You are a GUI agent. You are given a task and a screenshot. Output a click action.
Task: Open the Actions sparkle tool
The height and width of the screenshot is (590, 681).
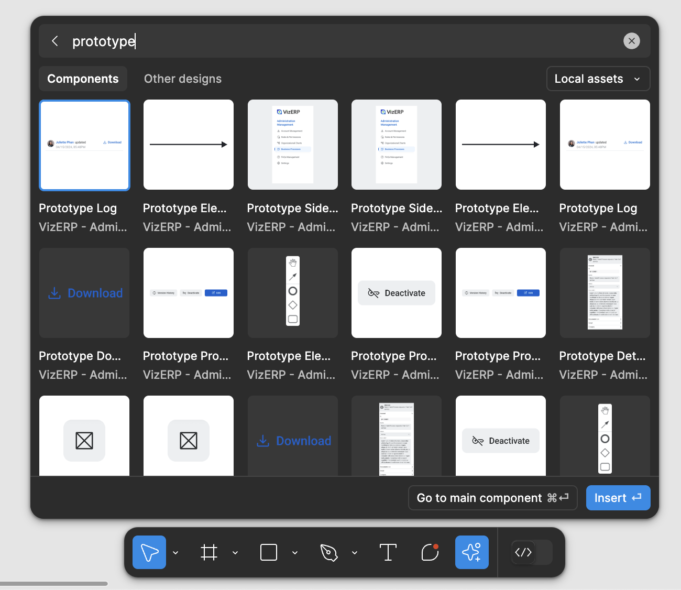(472, 552)
